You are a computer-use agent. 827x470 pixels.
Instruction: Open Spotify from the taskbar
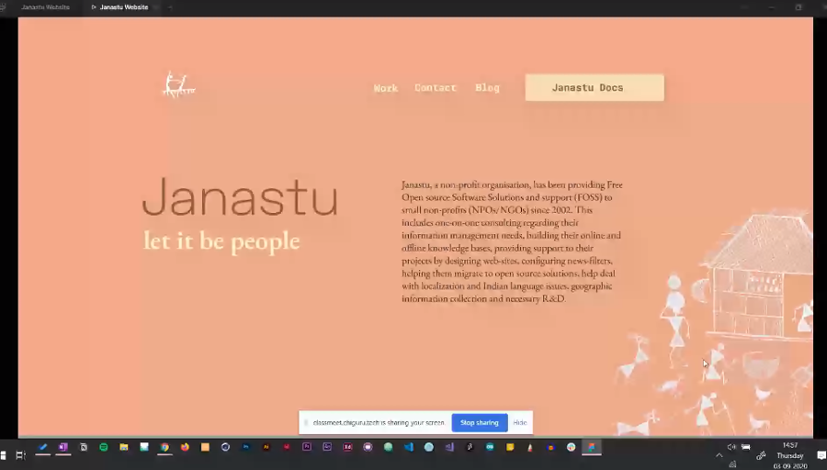tap(103, 447)
